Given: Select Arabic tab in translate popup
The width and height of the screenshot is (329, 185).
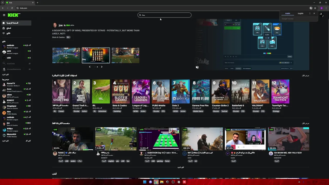Looking at the screenshot, I should [x=288, y=13].
